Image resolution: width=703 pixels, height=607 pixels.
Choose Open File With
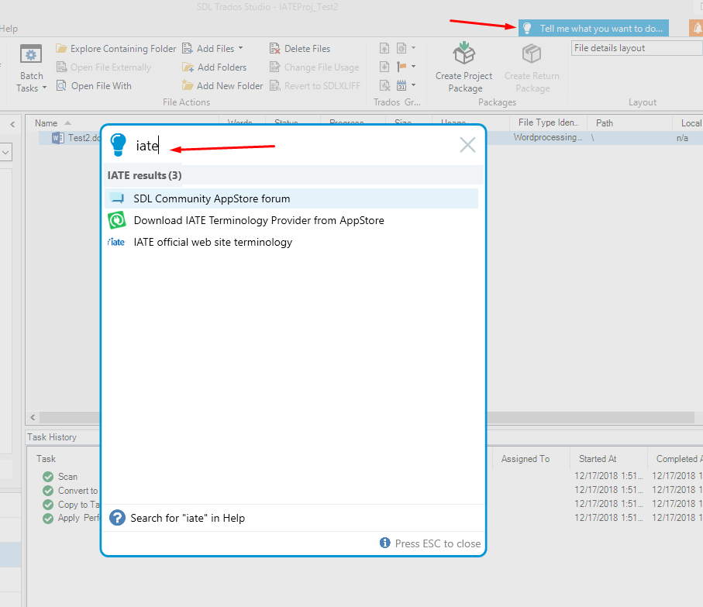pos(94,85)
